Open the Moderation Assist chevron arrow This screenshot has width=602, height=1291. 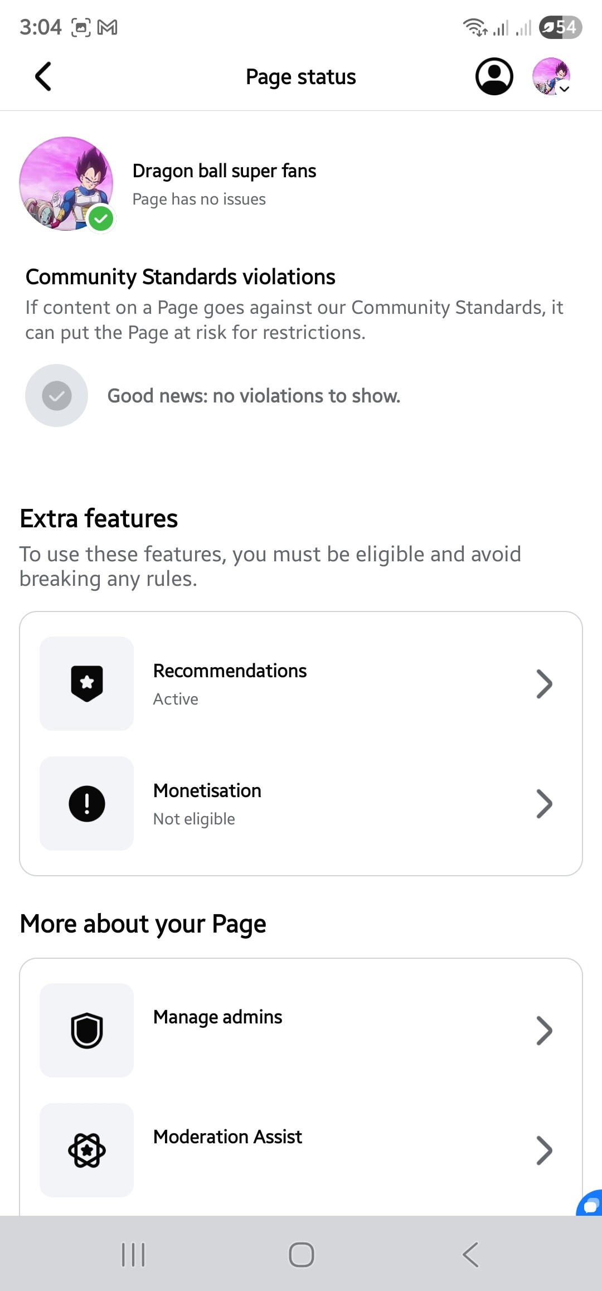click(544, 1150)
